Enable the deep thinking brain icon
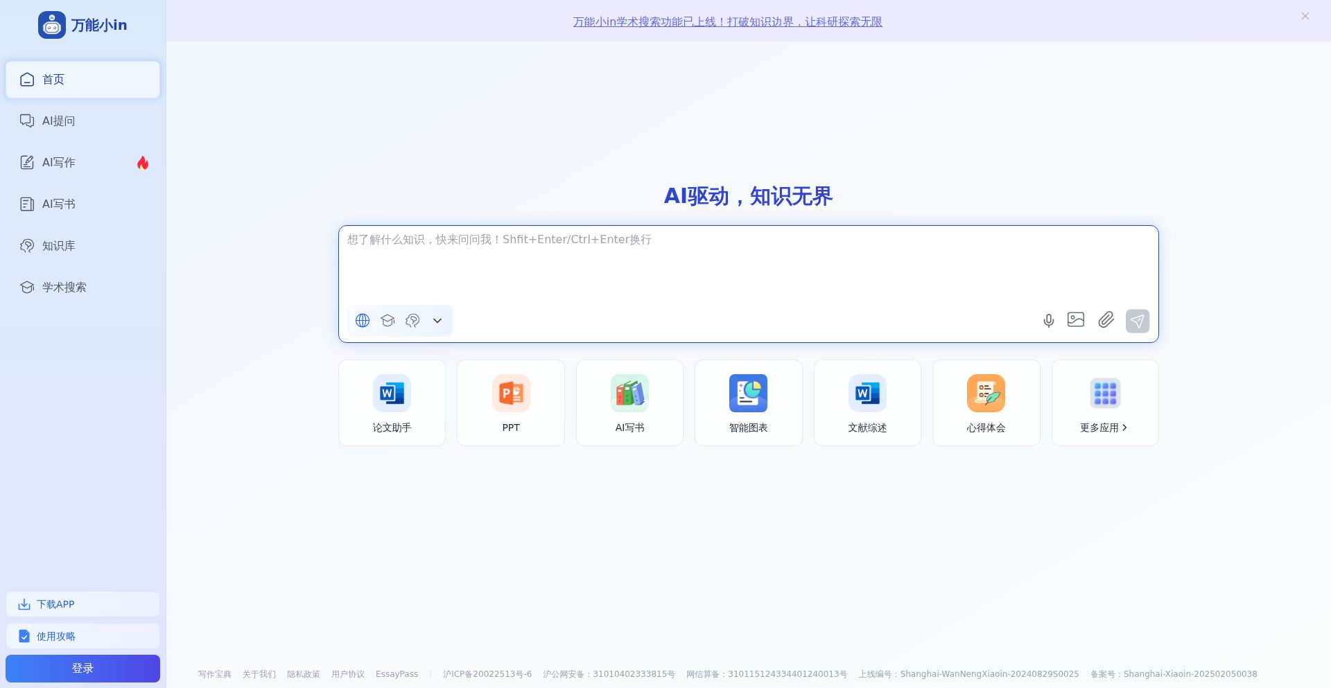The image size is (1331, 688). click(412, 321)
